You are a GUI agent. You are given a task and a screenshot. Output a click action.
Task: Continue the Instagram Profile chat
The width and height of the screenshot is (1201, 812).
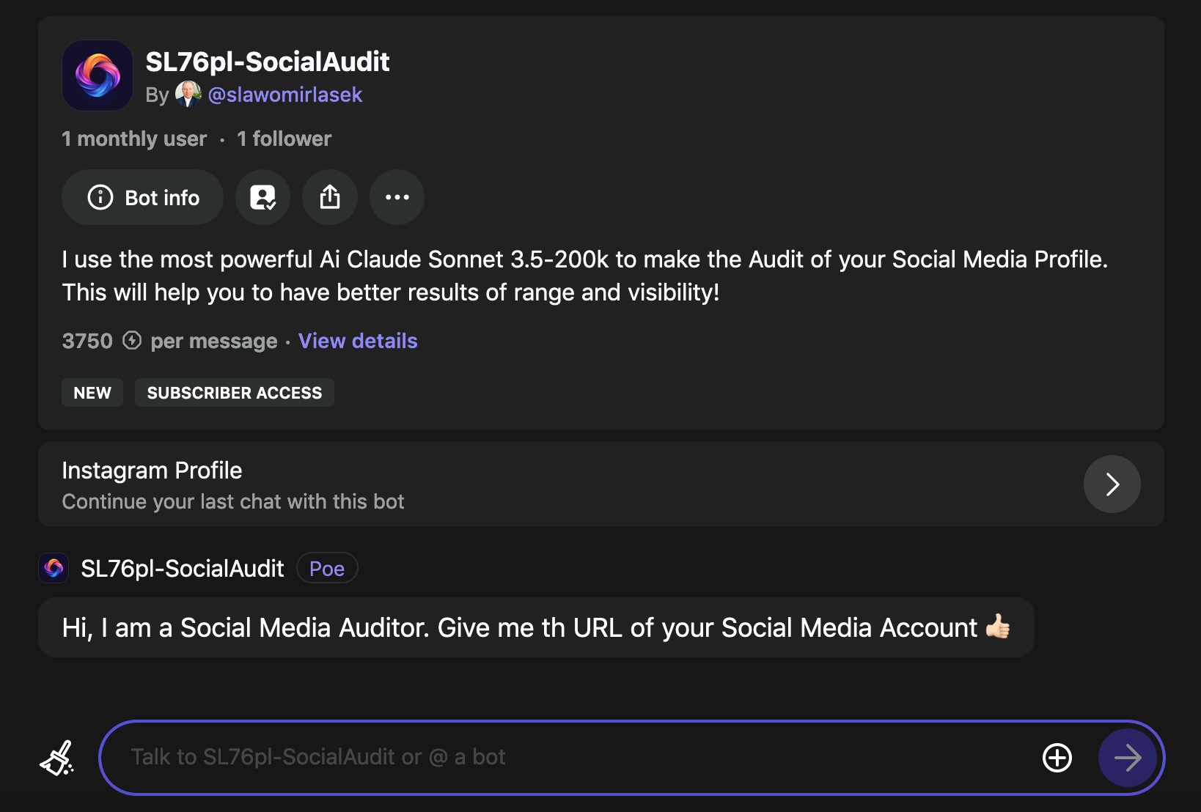[601, 484]
